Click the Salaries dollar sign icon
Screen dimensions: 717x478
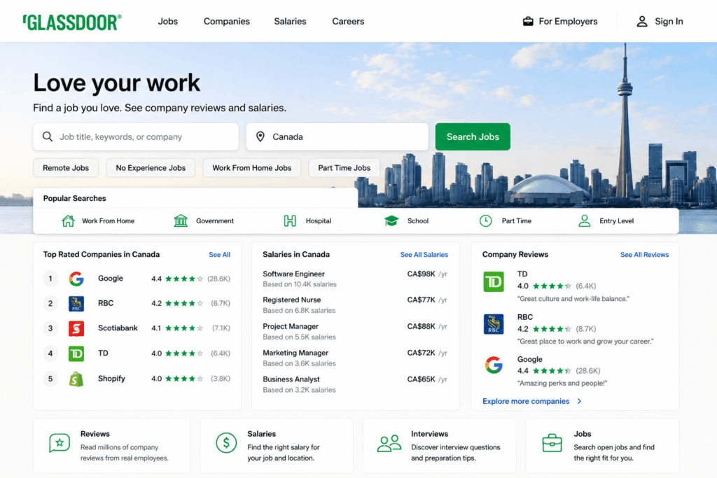[226, 443]
